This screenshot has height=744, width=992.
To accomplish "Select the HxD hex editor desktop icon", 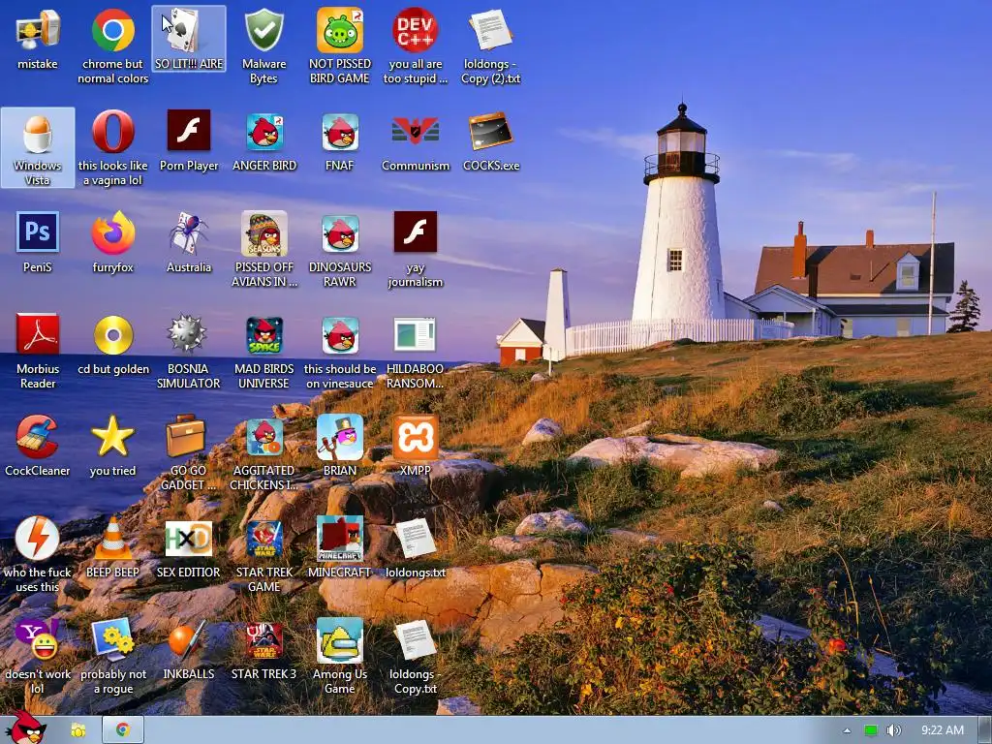I will click(x=189, y=548).
